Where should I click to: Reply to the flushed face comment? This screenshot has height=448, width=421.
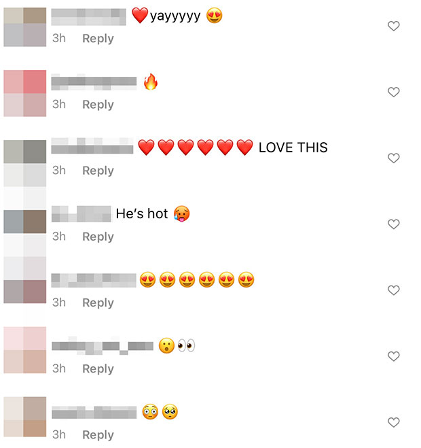[x=98, y=434]
